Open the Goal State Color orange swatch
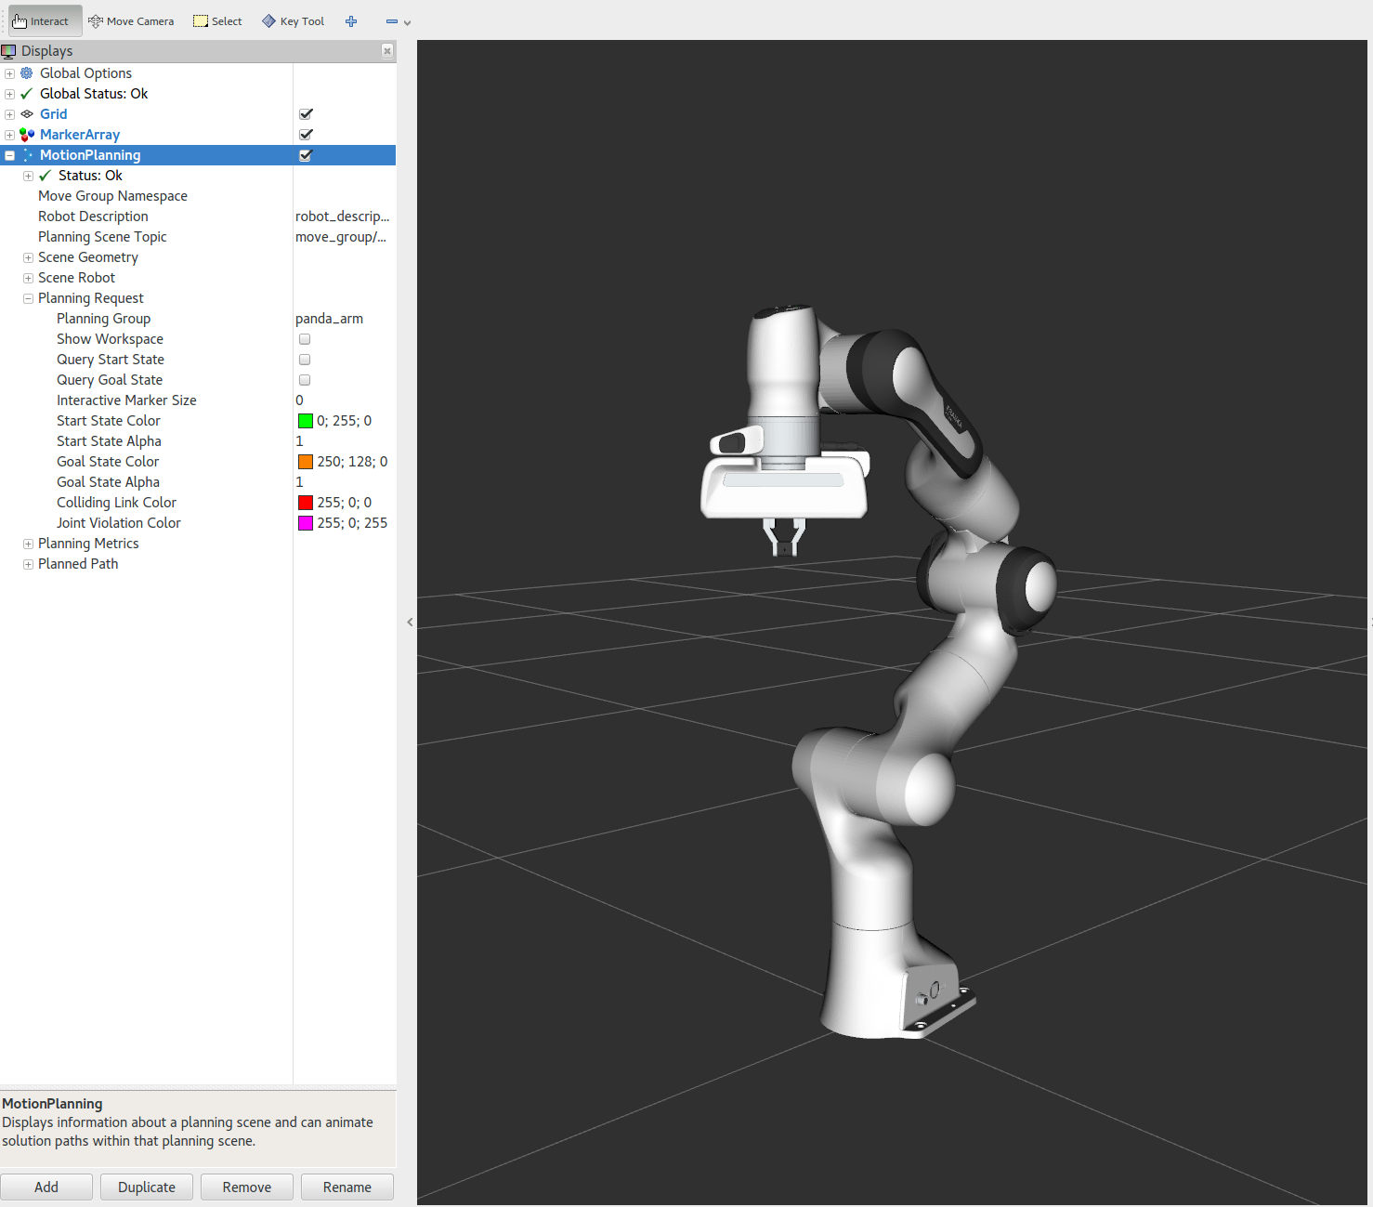The width and height of the screenshot is (1373, 1207). pos(306,462)
